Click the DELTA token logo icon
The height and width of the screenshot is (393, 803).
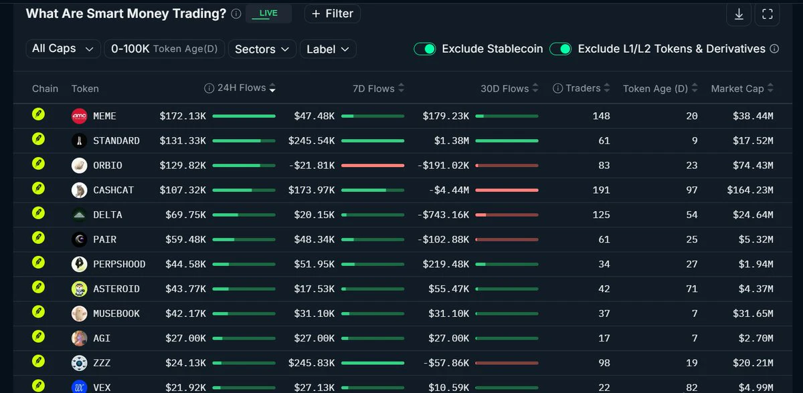(79, 215)
